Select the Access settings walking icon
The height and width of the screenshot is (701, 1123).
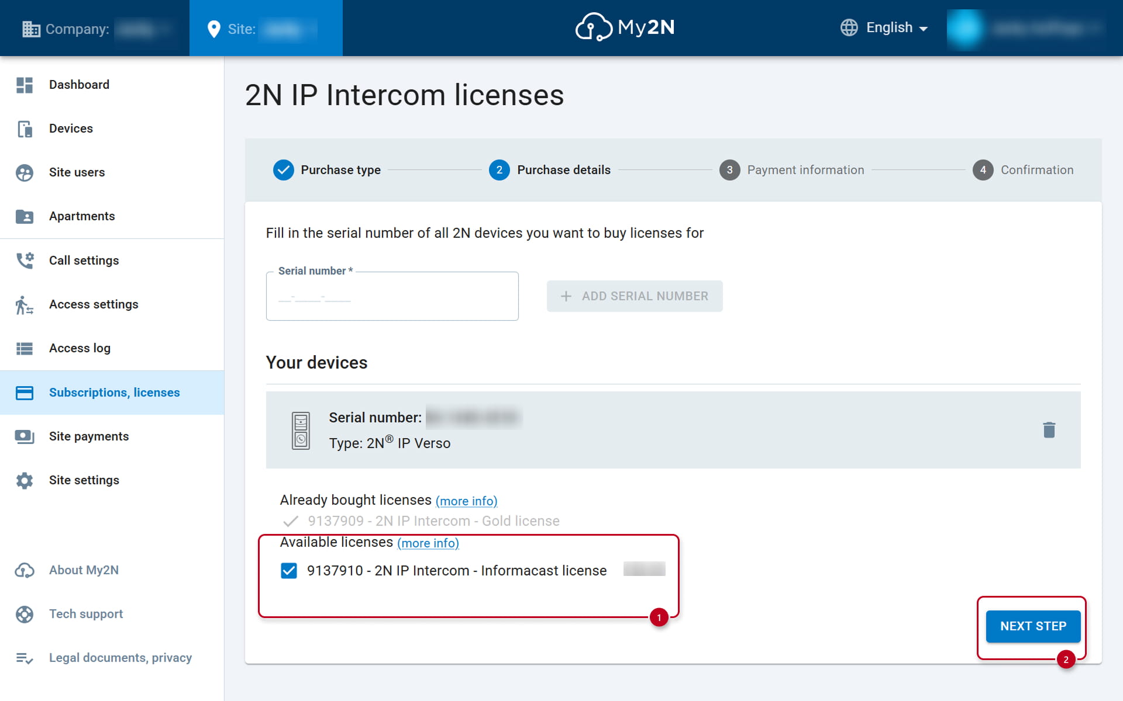tap(25, 304)
